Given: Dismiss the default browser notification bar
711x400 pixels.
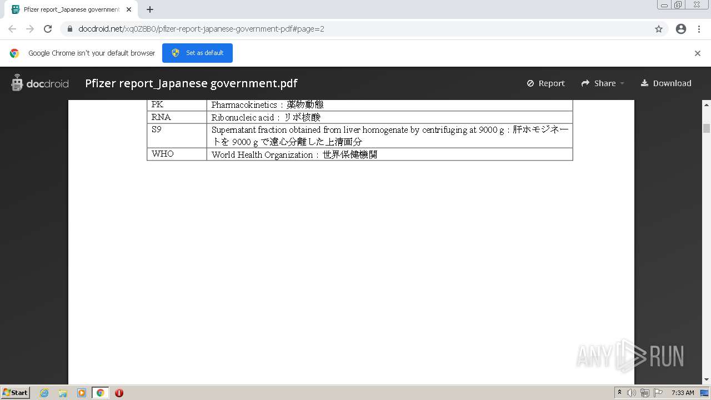Looking at the screenshot, I should click(698, 53).
